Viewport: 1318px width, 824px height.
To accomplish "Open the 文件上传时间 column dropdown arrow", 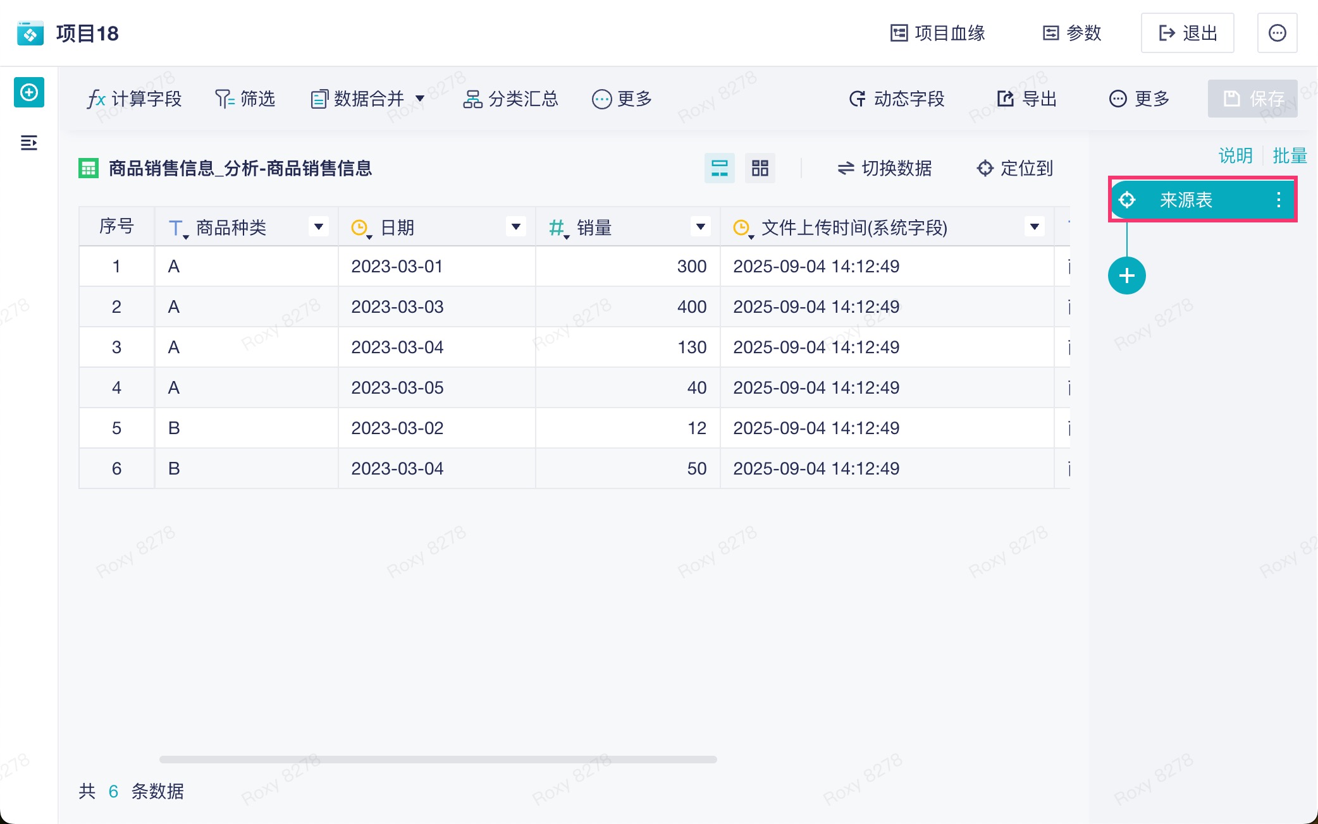I will click(1035, 226).
